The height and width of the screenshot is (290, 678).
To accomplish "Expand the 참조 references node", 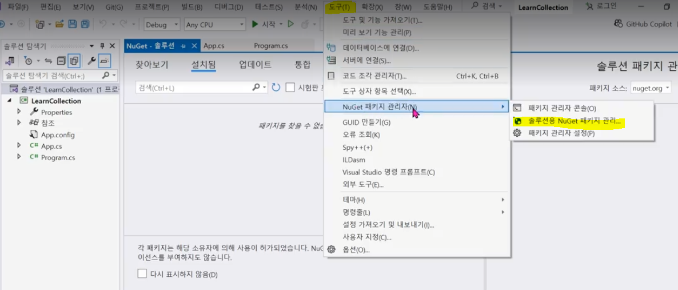I will click(x=19, y=122).
